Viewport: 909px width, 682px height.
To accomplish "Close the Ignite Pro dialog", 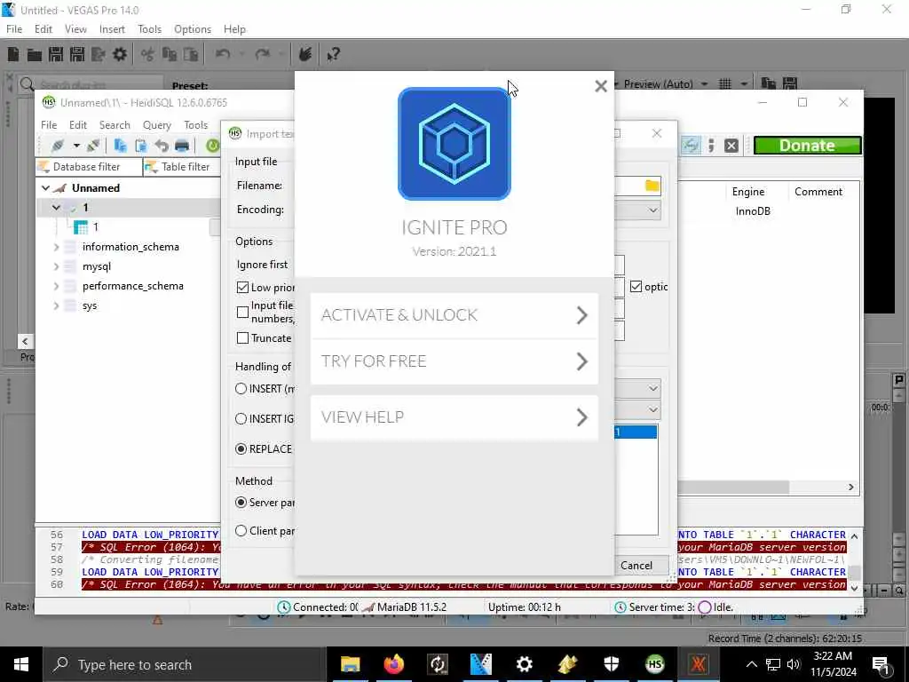I will click(x=601, y=86).
